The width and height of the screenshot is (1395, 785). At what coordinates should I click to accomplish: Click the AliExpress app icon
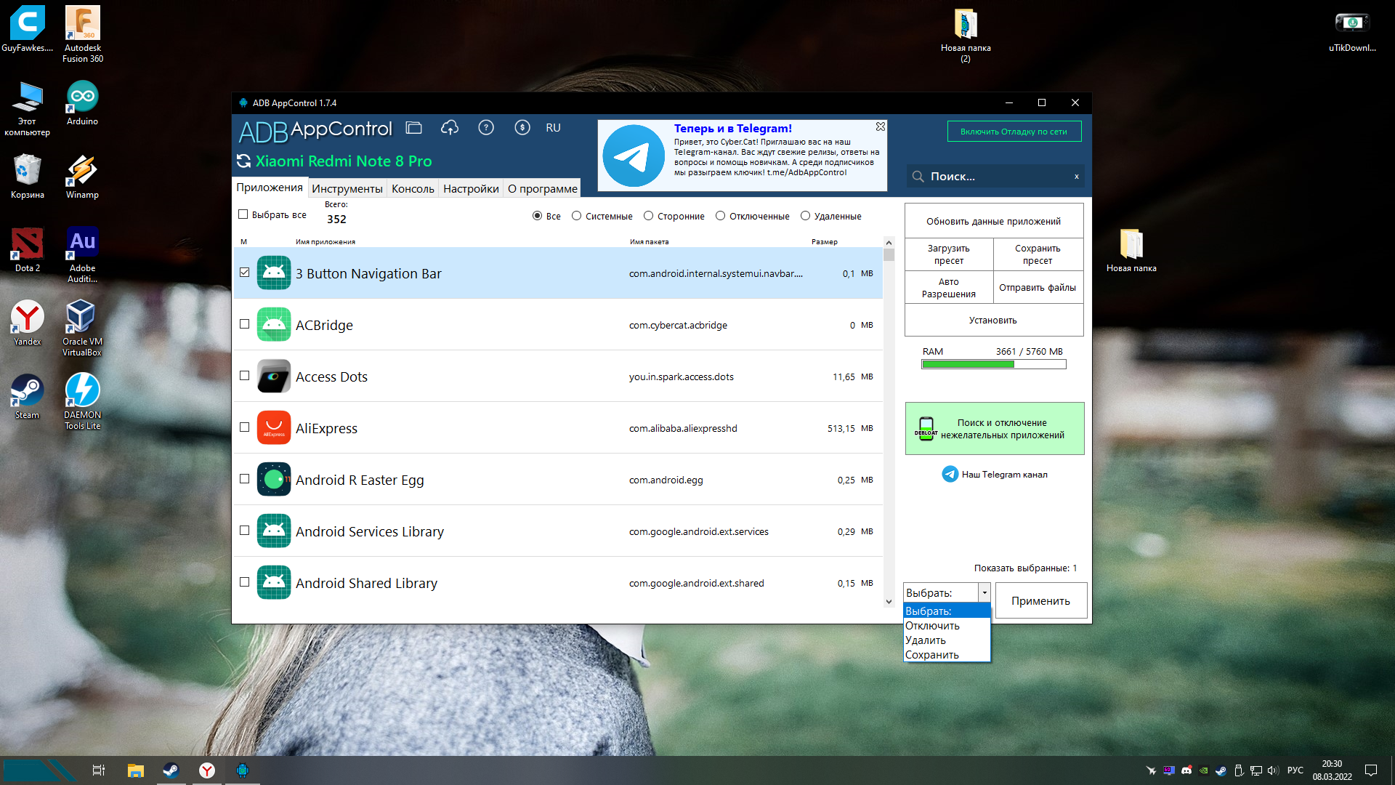(274, 428)
